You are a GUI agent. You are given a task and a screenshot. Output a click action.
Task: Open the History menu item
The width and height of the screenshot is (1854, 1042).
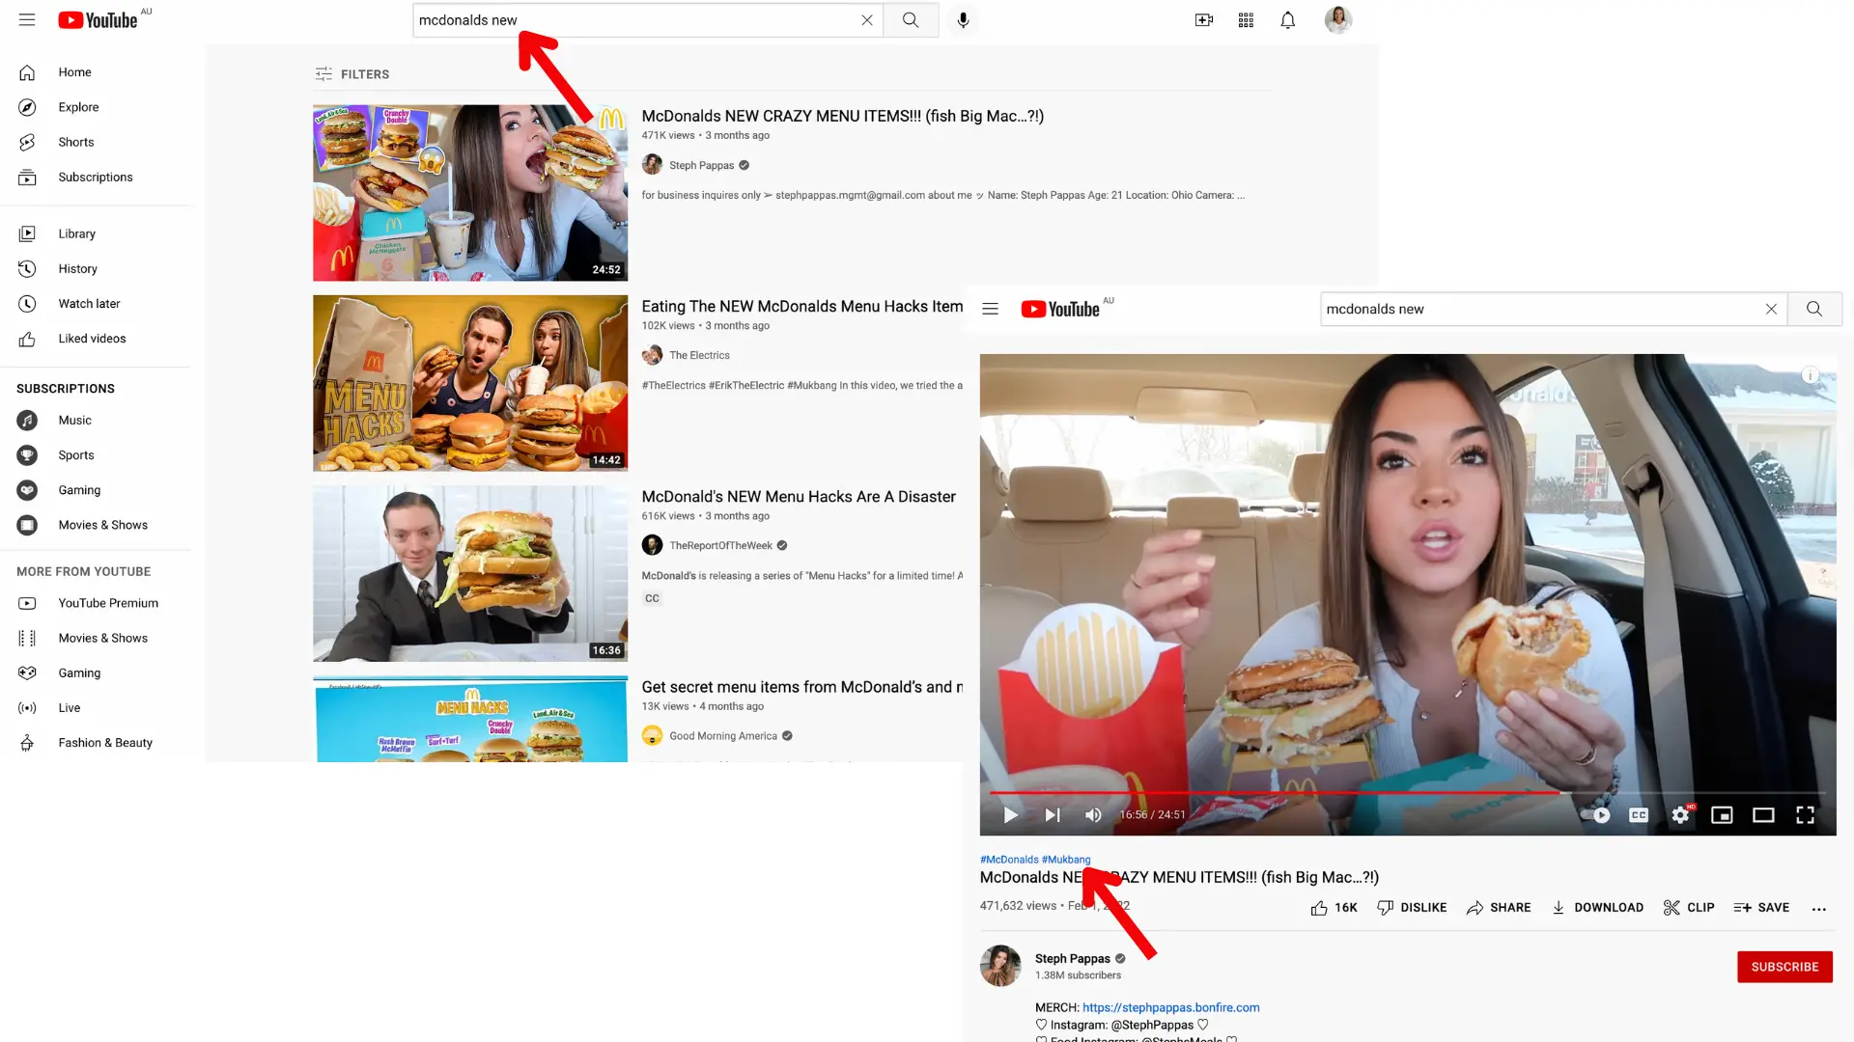77,268
